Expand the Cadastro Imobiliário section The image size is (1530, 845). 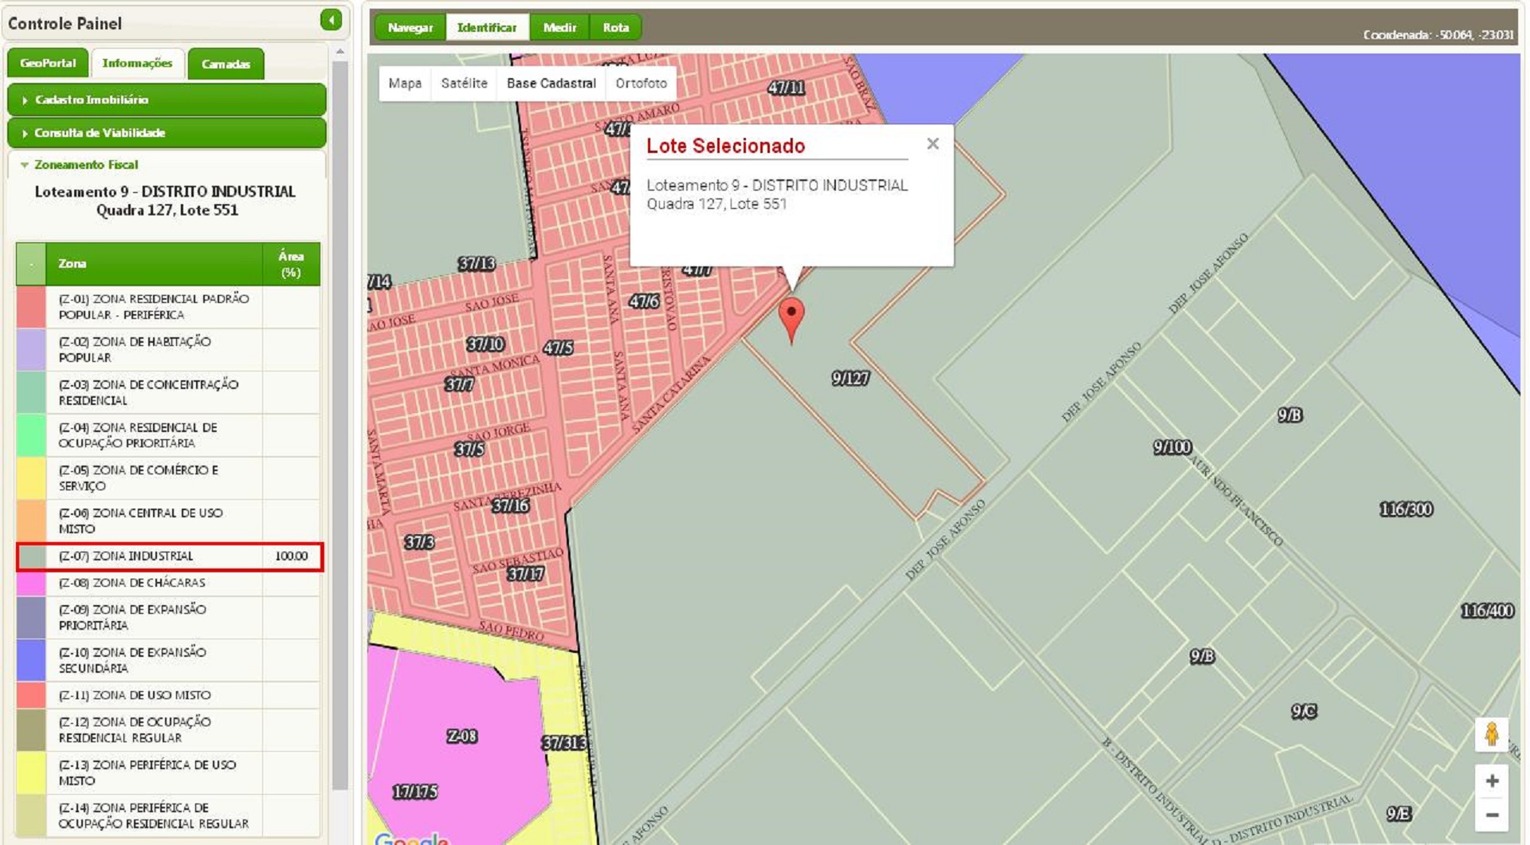click(167, 100)
